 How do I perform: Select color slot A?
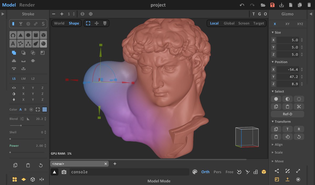click(x=20, y=110)
